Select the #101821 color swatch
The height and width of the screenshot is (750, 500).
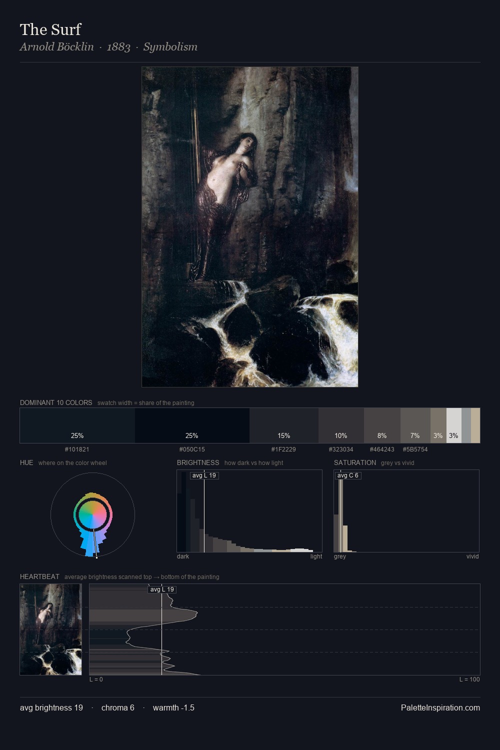pyautogui.click(x=77, y=425)
